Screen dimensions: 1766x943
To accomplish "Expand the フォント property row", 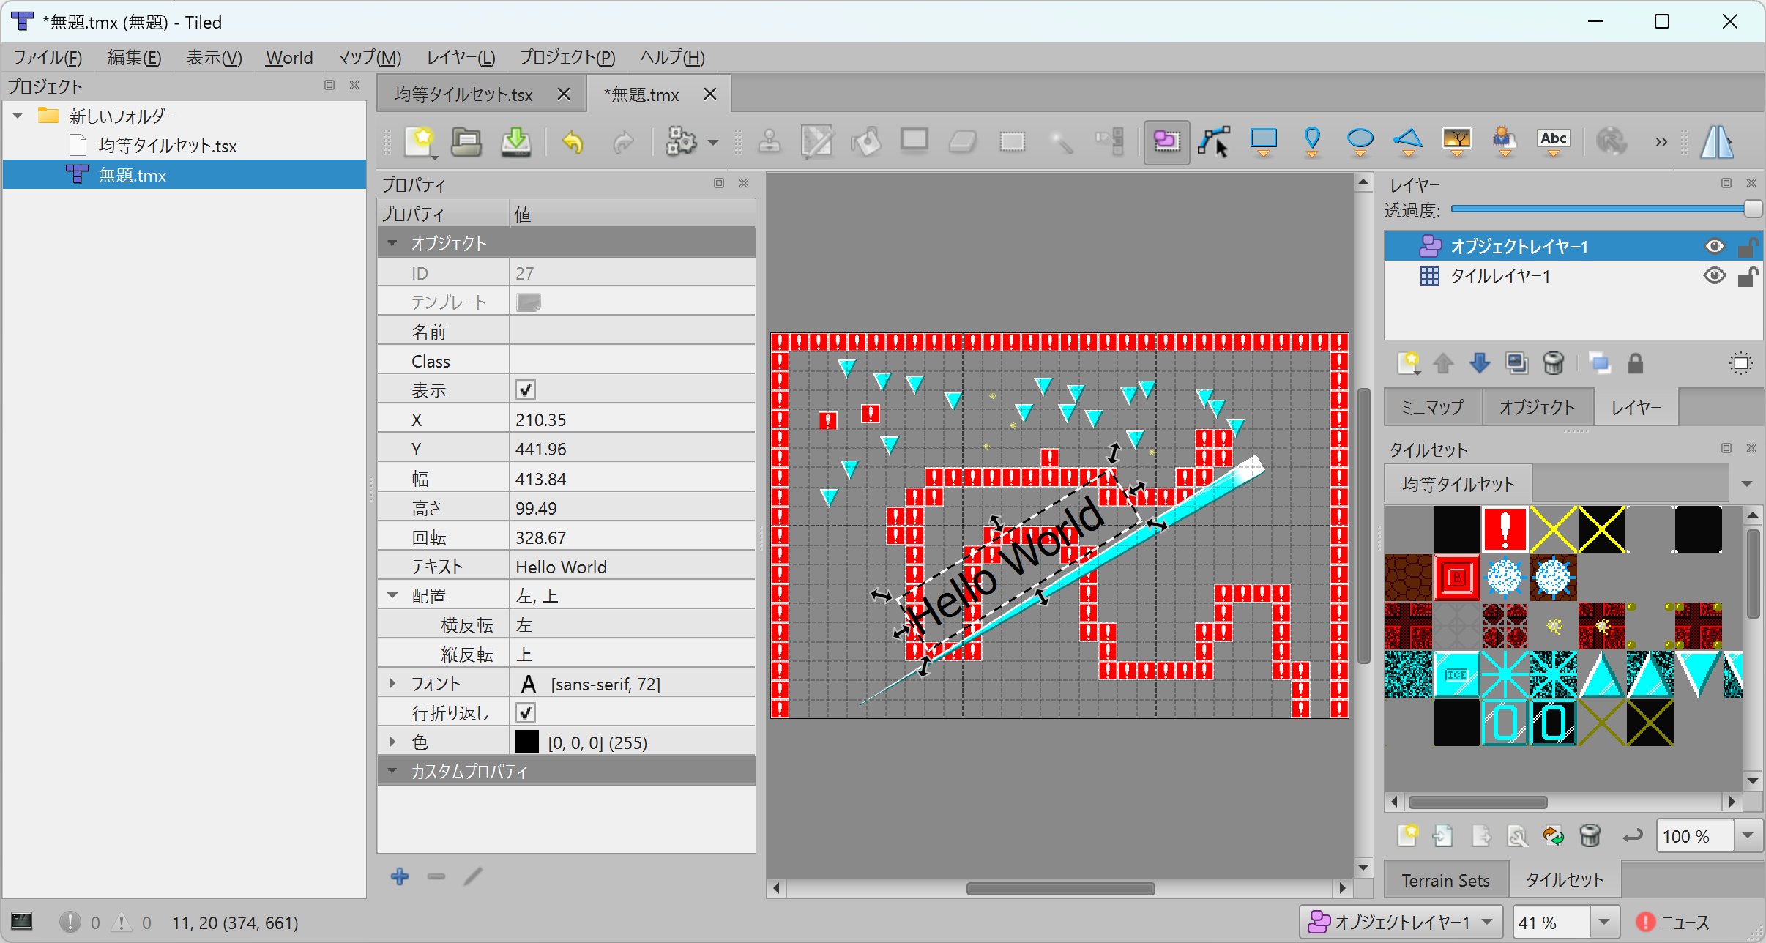I will tap(392, 683).
